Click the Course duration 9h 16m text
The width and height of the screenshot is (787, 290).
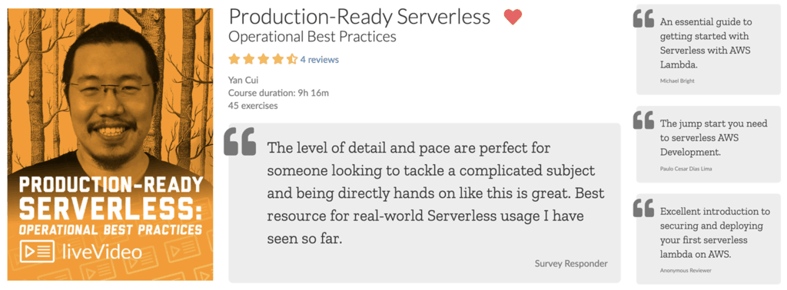[x=278, y=93]
